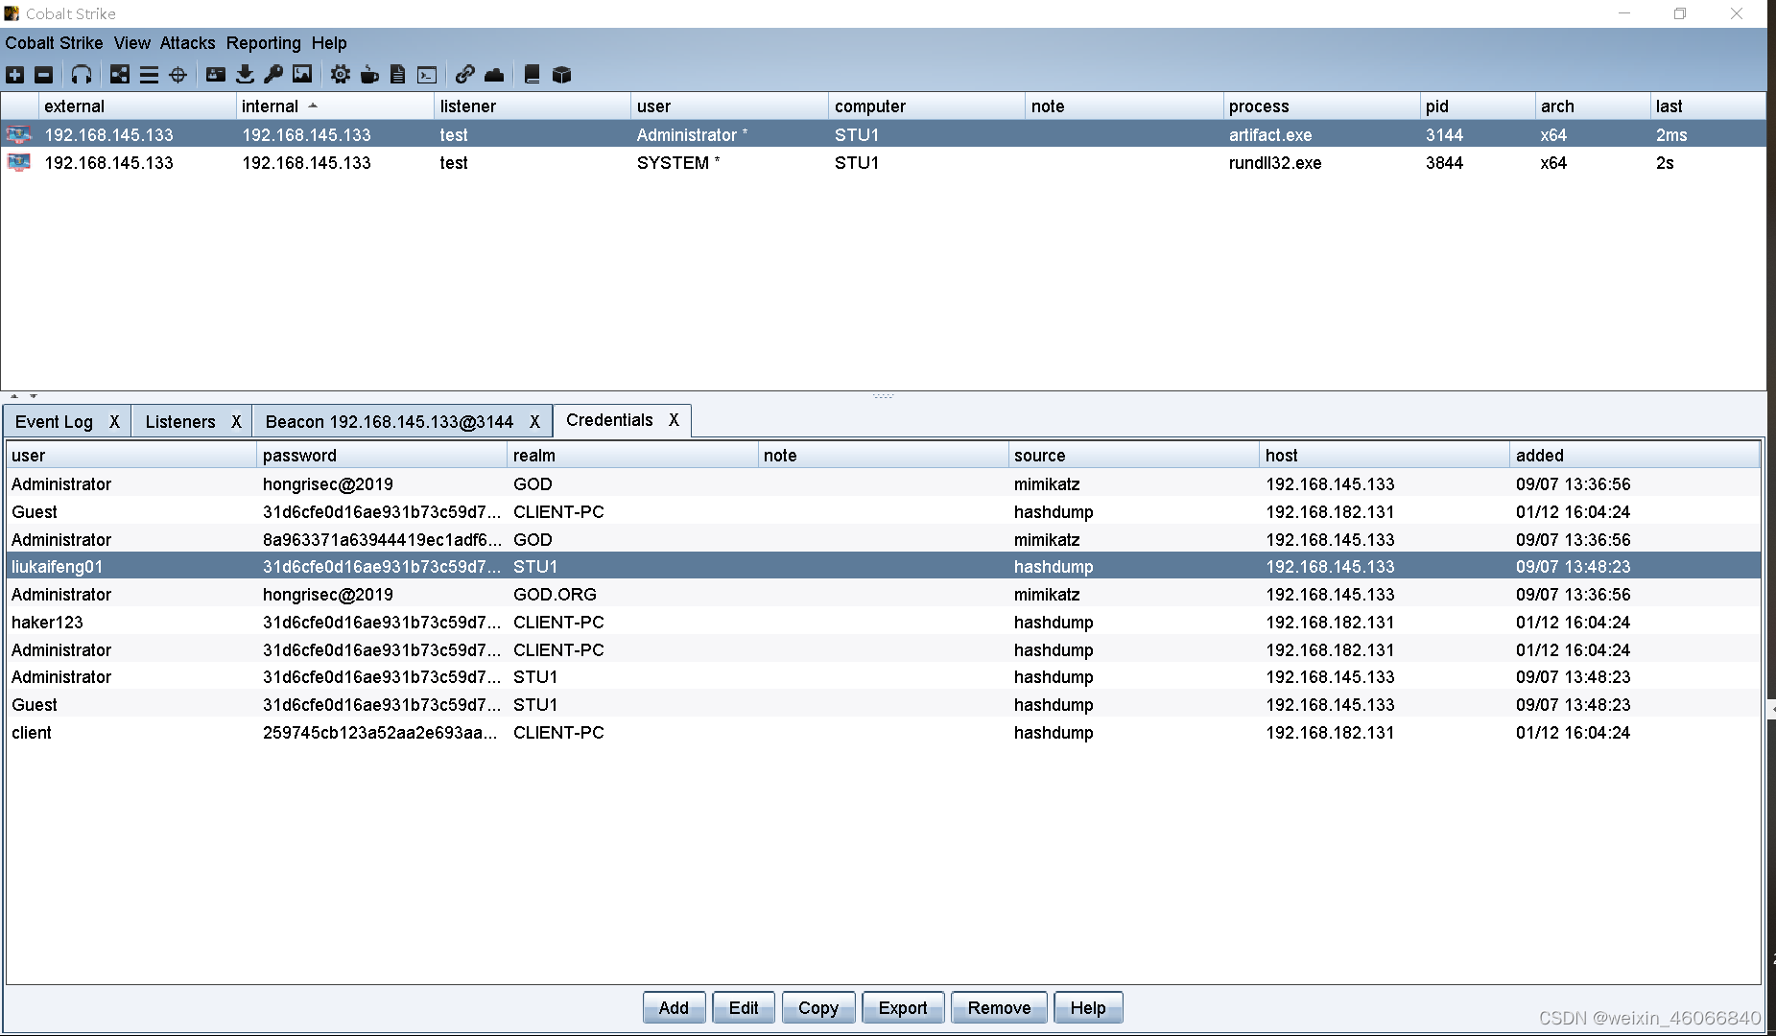Sort credentials by password column header
This screenshot has width=1776, height=1036.
point(382,456)
